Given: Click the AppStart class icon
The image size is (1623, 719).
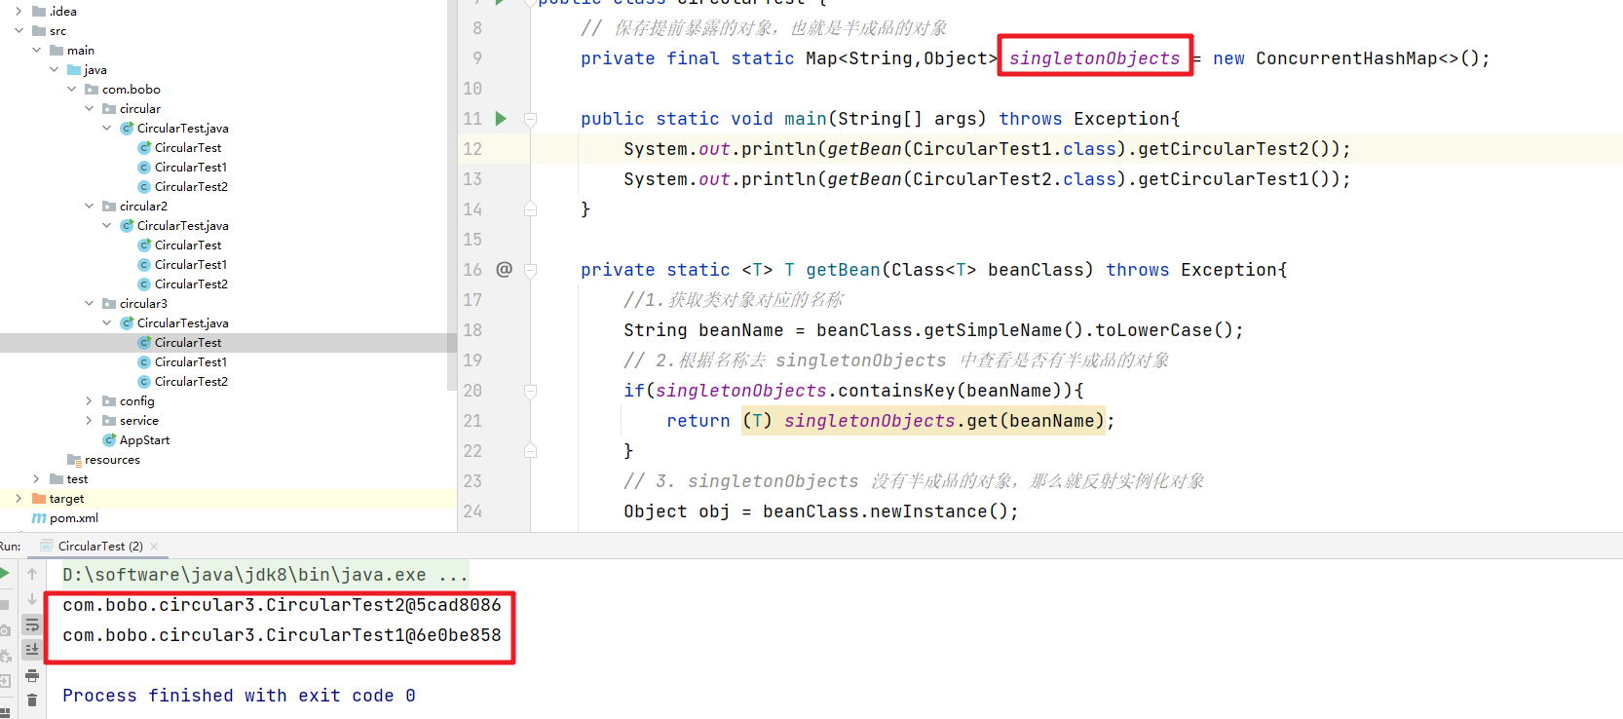Looking at the screenshot, I should pos(110,440).
